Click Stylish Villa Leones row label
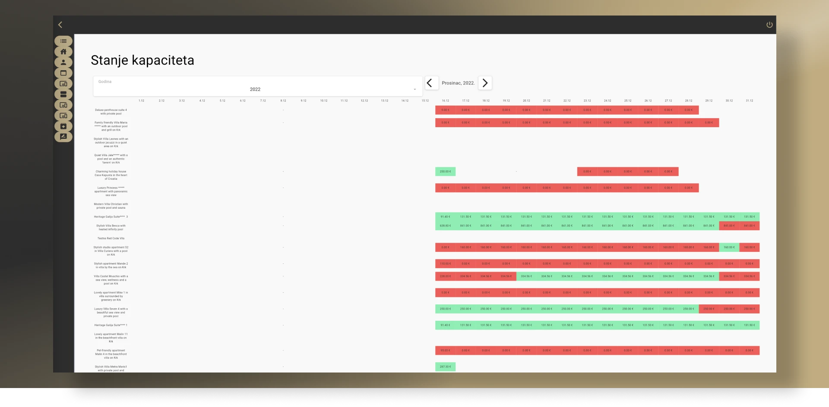The width and height of the screenshot is (829, 407). (111, 142)
